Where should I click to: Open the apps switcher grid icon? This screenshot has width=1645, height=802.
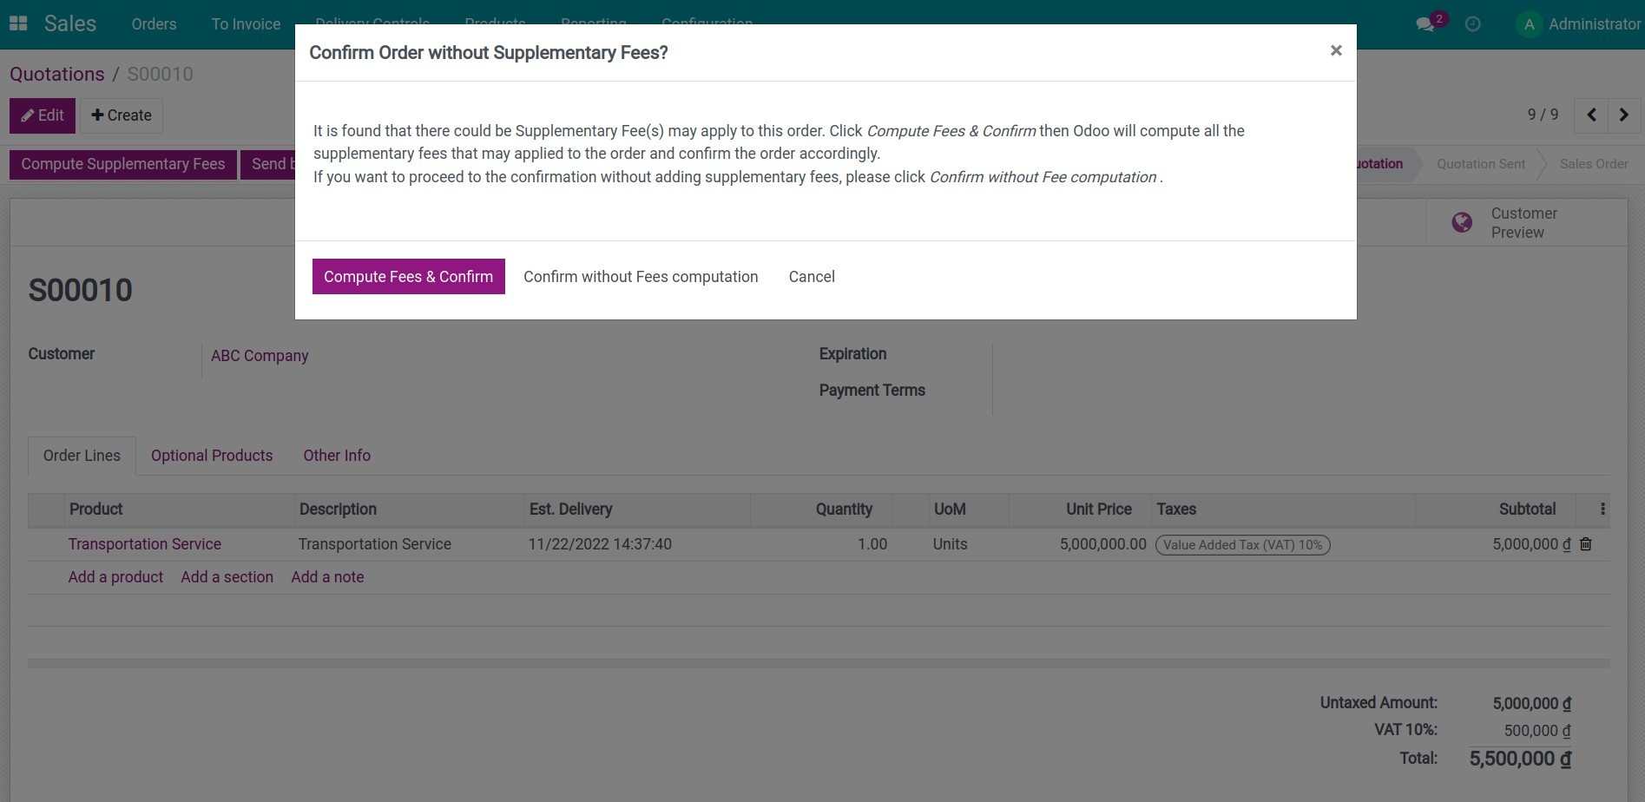click(x=17, y=22)
